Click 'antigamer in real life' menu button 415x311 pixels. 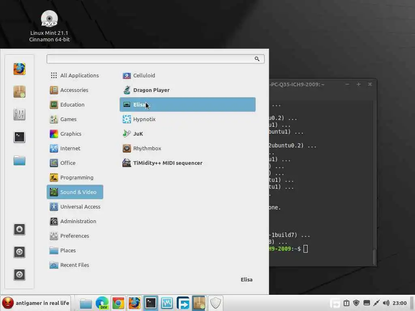pos(36,303)
